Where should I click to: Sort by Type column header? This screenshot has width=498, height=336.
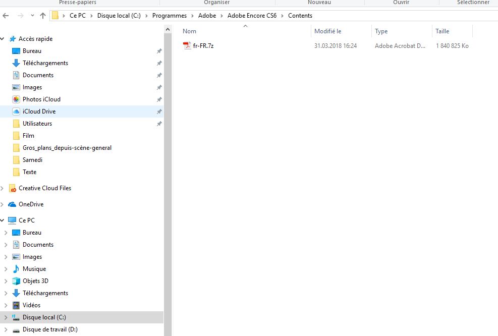pyautogui.click(x=381, y=31)
